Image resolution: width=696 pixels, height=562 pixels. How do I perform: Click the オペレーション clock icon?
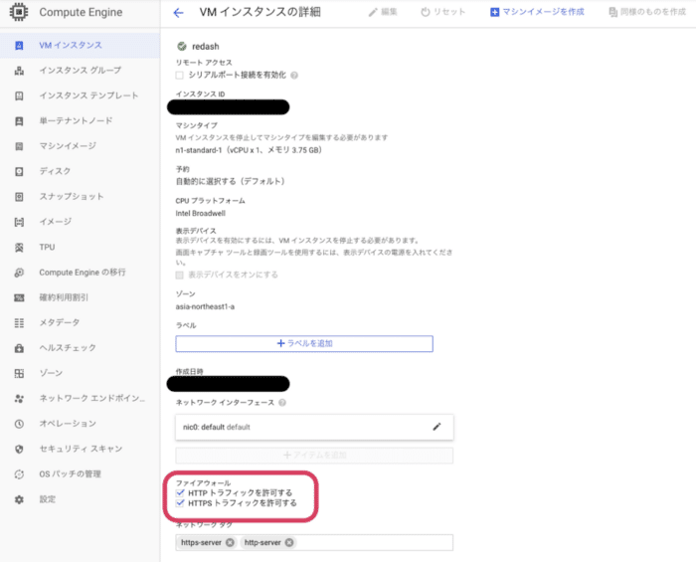coord(19,424)
